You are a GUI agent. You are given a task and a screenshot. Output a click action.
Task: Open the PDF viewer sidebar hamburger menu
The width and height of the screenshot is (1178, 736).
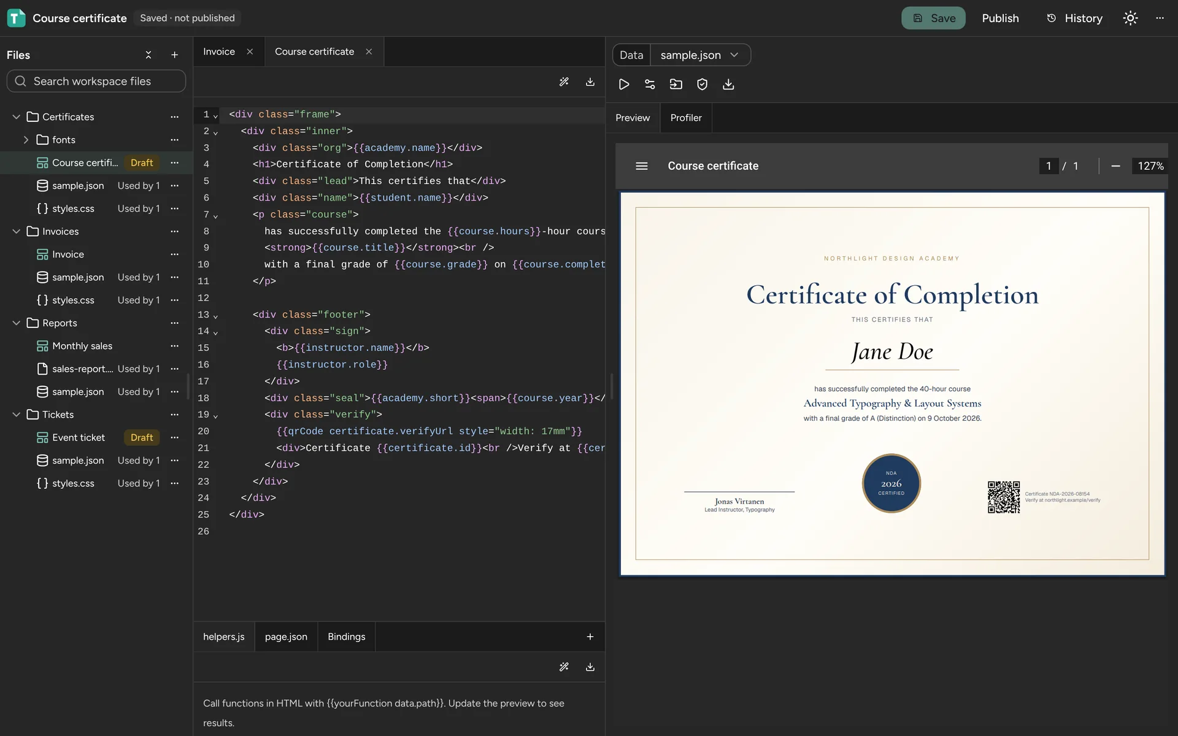(x=642, y=166)
